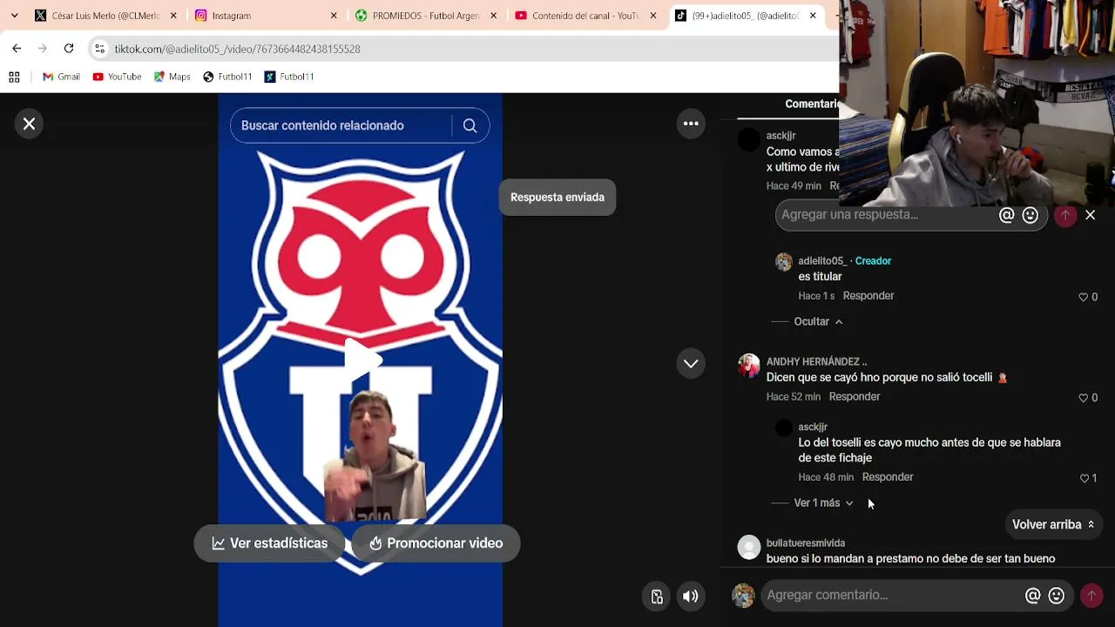
Task: Reply to ANDHY HERNÁNDEZ's comment
Action: [x=855, y=397]
